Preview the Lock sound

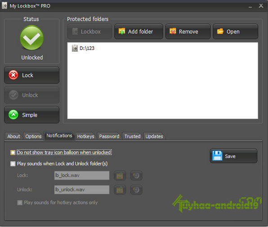click(136, 175)
